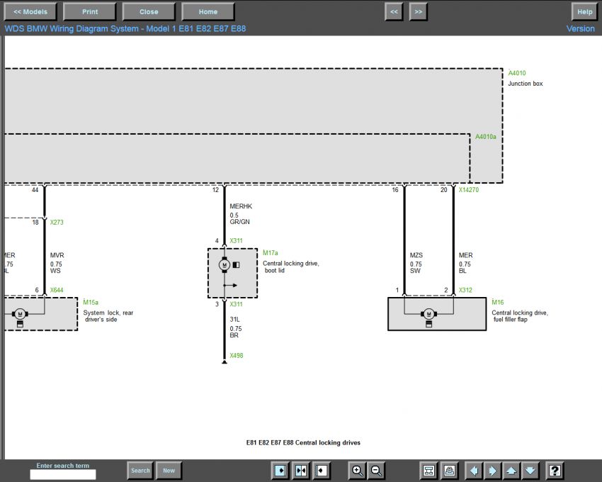Open the M15a component link

(91, 302)
